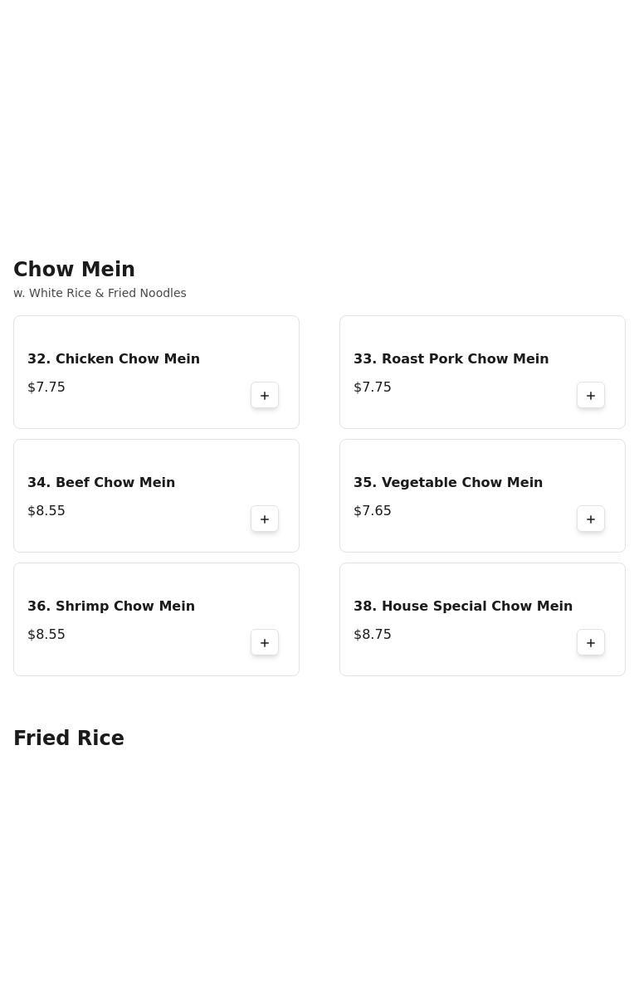
Task: Jump to the Fried Rice section heading
Action: tap(69, 738)
